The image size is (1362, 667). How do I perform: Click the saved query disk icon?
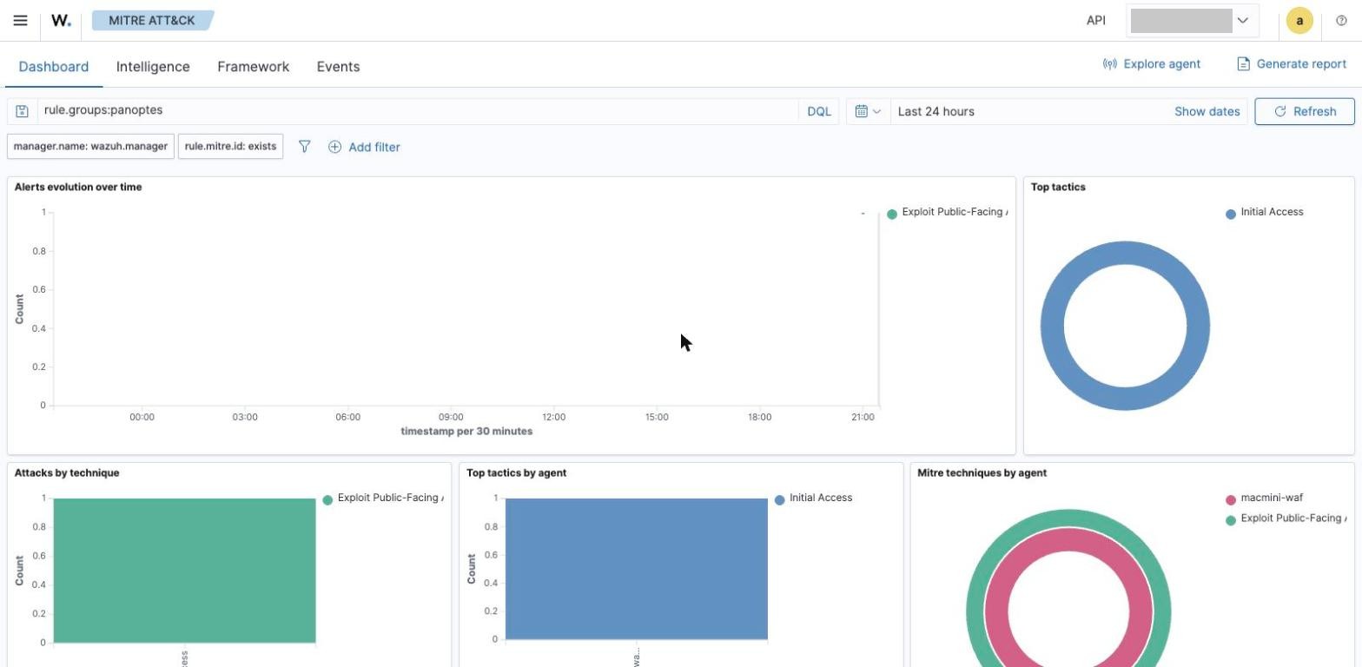[x=23, y=111]
